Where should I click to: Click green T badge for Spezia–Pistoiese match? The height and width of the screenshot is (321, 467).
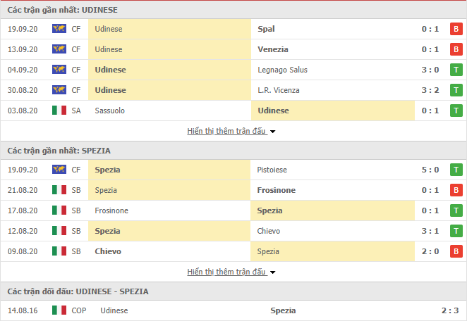coord(456,170)
